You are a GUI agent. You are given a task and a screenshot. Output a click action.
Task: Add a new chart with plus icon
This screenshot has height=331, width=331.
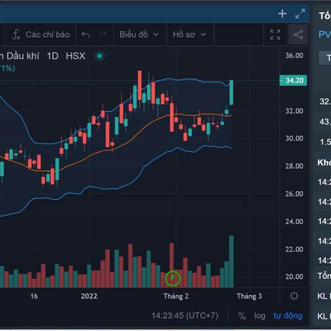coord(282,14)
